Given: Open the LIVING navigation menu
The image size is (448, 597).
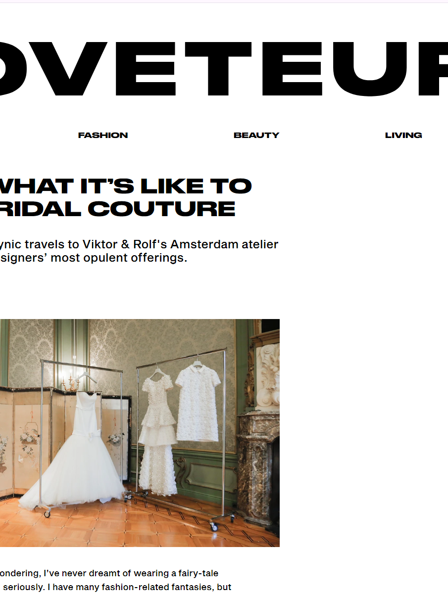Looking at the screenshot, I should [403, 135].
